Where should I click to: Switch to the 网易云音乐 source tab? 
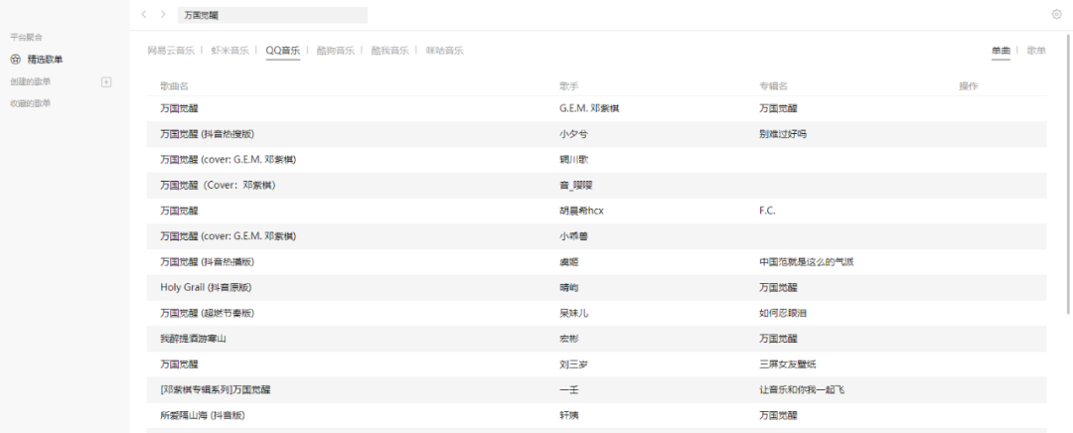(x=170, y=51)
